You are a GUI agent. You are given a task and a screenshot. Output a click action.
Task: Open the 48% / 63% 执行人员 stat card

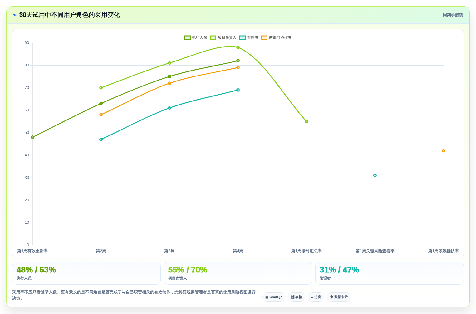click(x=86, y=273)
